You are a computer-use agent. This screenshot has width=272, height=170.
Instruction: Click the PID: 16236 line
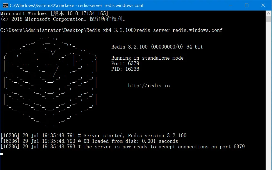coord(125,69)
